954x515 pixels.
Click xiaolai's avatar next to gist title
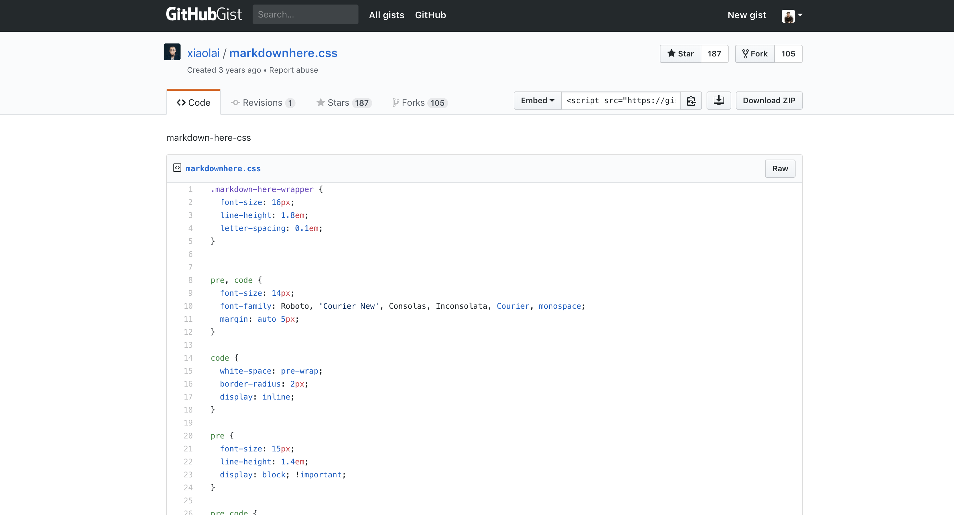coord(172,52)
